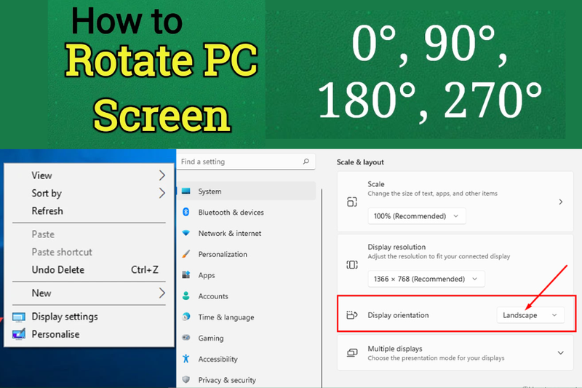Screen dimensions: 582x388
Task: Click the Privacy & security shield icon
Action: (186, 379)
